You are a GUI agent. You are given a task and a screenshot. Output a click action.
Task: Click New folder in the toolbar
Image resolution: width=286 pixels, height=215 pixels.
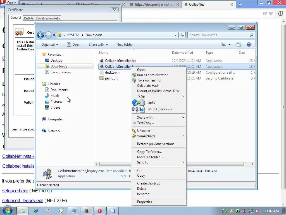125,45
